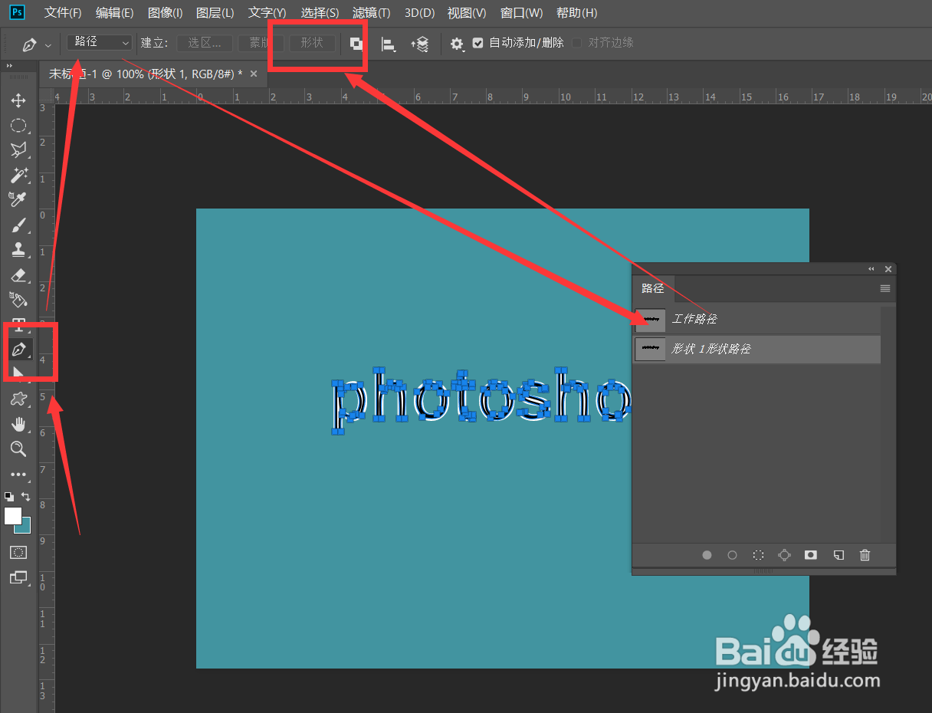Open the path arrangement options
Screen dimensions: 932x713
coord(419,44)
